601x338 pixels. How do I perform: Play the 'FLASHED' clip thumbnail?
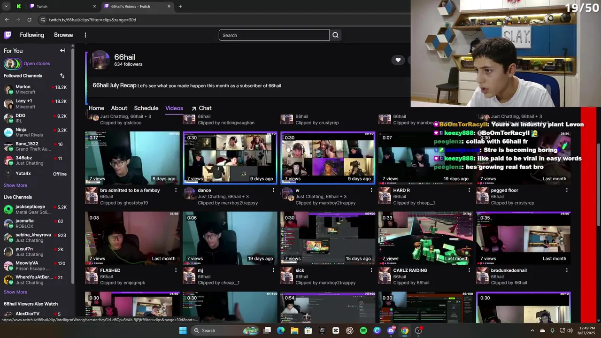[x=132, y=238]
